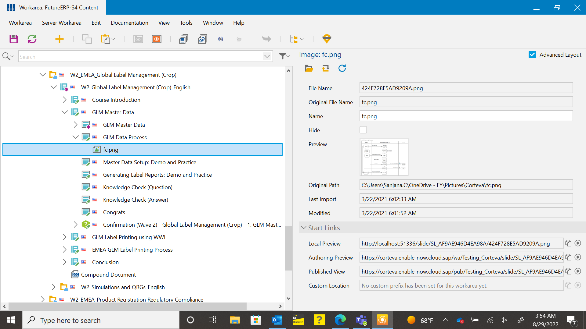The height and width of the screenshot is (329, 586).
Task: Collapse the GLM Data Process node
Action: tap(75, 137)
